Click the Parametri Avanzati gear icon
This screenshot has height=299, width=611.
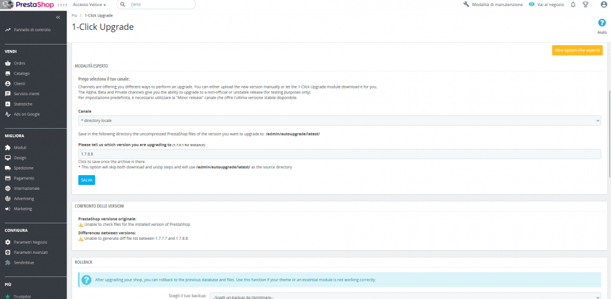[7, 252]
